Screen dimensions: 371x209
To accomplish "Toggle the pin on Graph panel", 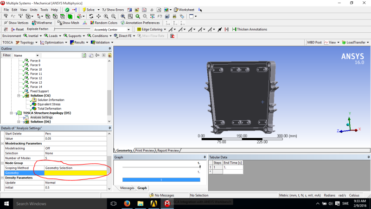I will 205,157.
